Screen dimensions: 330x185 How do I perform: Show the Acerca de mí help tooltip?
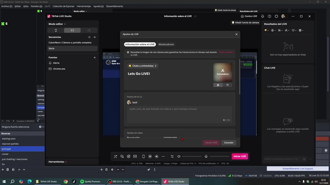[x=141, y=97]
